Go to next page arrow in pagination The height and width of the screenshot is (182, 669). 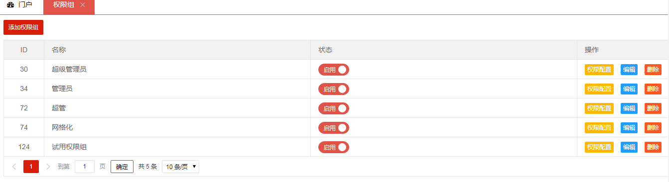point(48,167)
